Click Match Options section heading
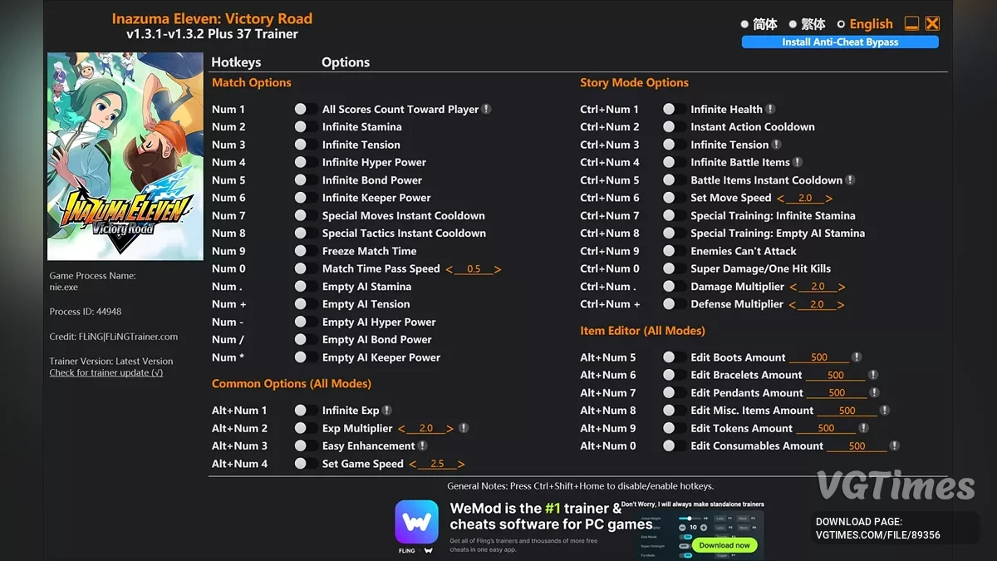This screenshot has width=997, height=561. pos(252,82)
